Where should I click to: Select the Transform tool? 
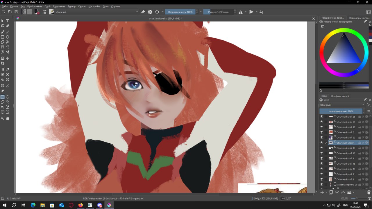(x=3, y=58)
